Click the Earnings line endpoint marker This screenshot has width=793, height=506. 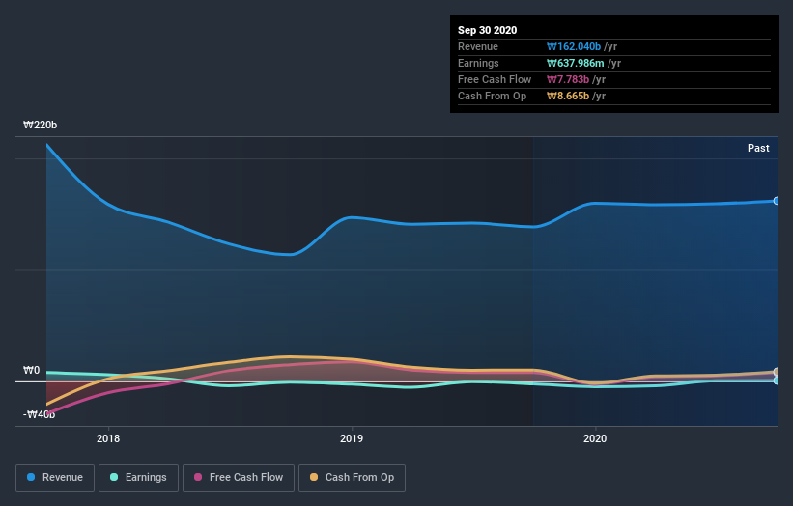[x=777, y=380]
